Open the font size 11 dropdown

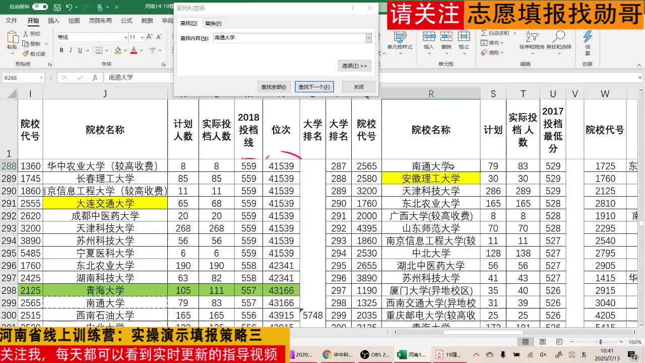tap(142, 37)
